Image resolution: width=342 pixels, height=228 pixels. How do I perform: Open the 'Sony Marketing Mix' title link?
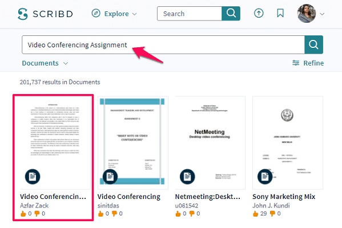point(284,197)
